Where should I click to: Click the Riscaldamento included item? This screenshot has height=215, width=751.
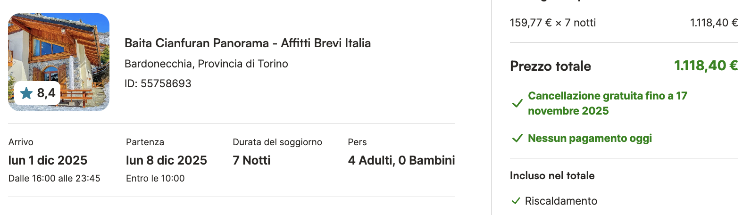(x=561, y=201)
